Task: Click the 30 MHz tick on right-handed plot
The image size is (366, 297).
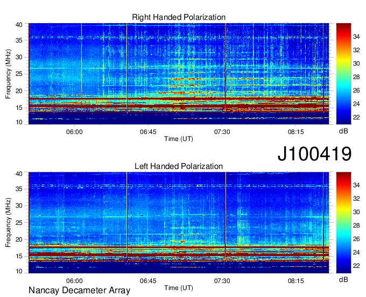Action: [19, 57]
